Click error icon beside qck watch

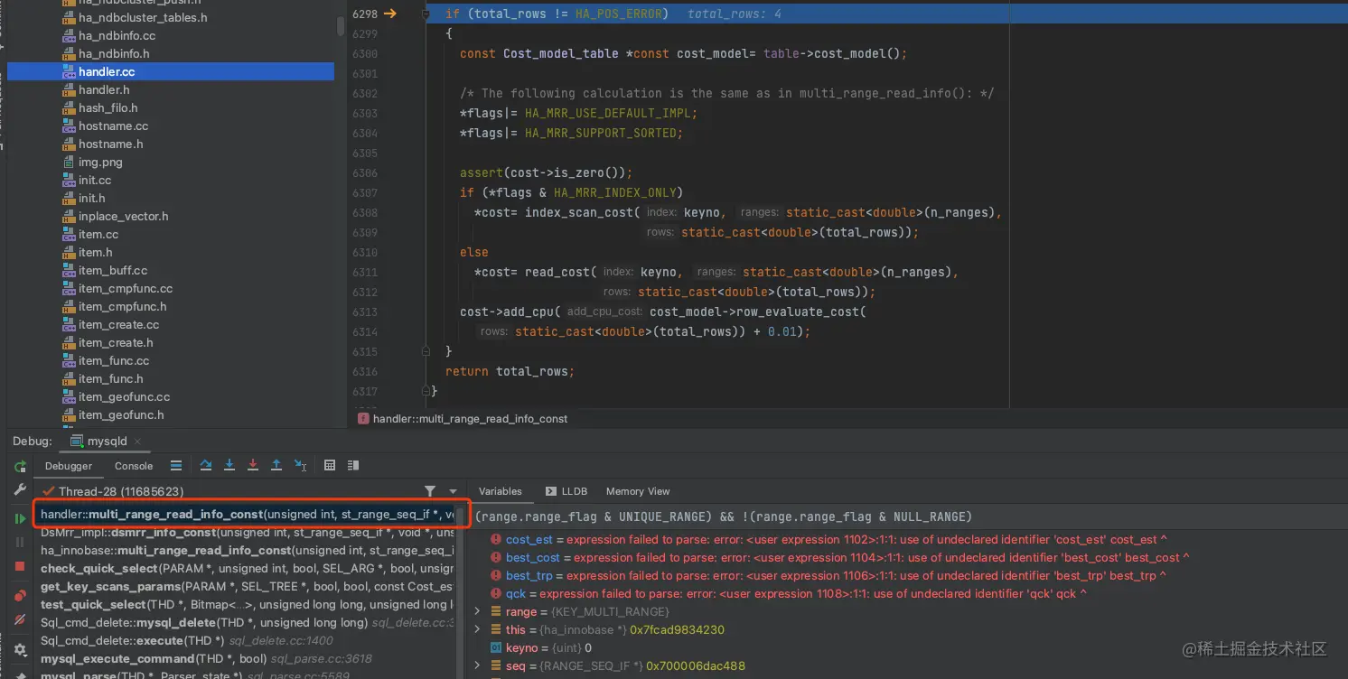click(496, 593)
